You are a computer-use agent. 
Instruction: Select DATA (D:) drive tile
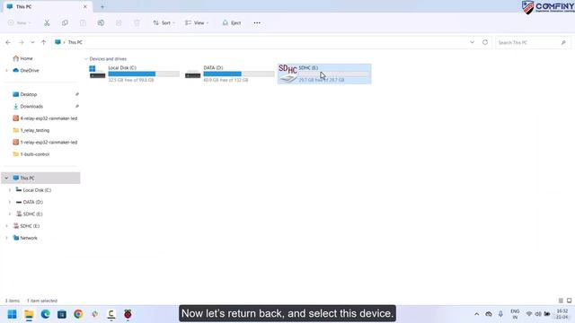(230, 74)
